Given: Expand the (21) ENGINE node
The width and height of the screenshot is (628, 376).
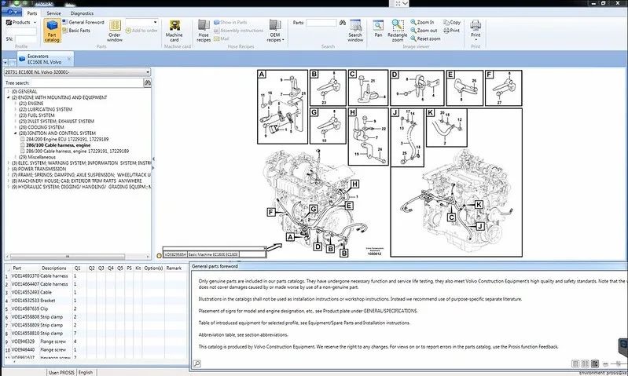Looking at the screenshot, I should [15, 103].
